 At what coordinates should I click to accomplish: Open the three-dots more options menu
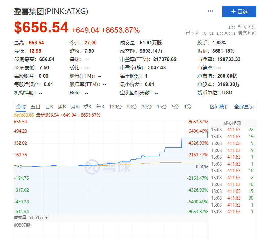(x=210, y=11)
